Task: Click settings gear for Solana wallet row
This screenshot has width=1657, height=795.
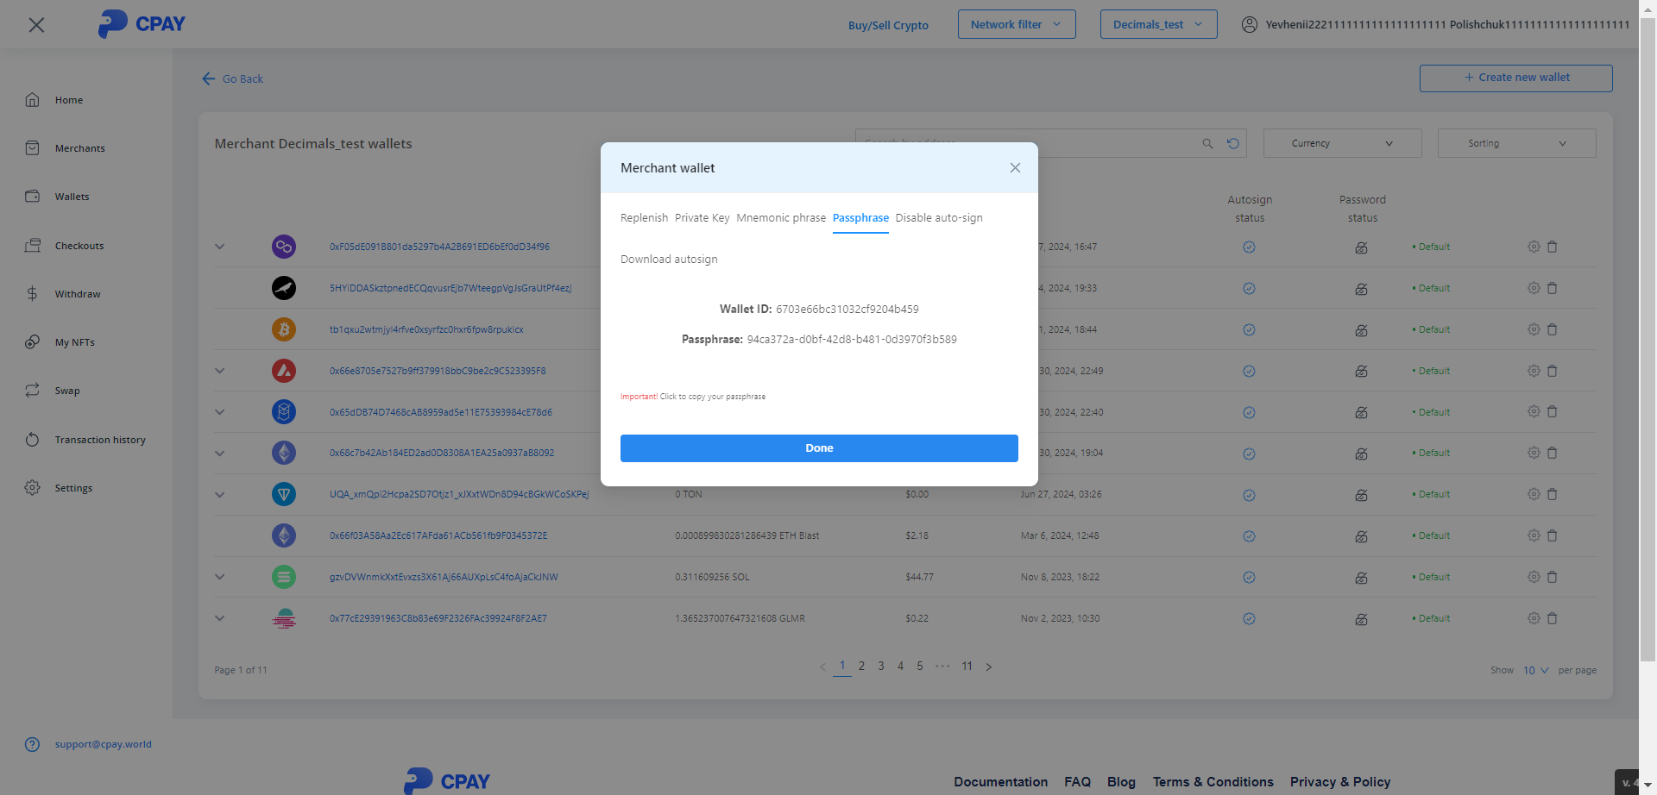Action: pyautogui.click(x=1534, y=577)
